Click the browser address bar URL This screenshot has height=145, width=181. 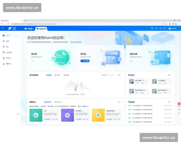click(35, 24)
